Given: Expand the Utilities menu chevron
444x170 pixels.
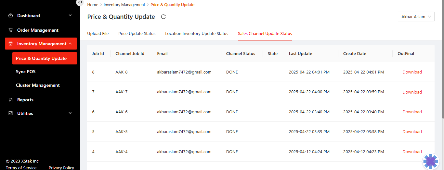Looking at the screenshot, I should 70,113.
